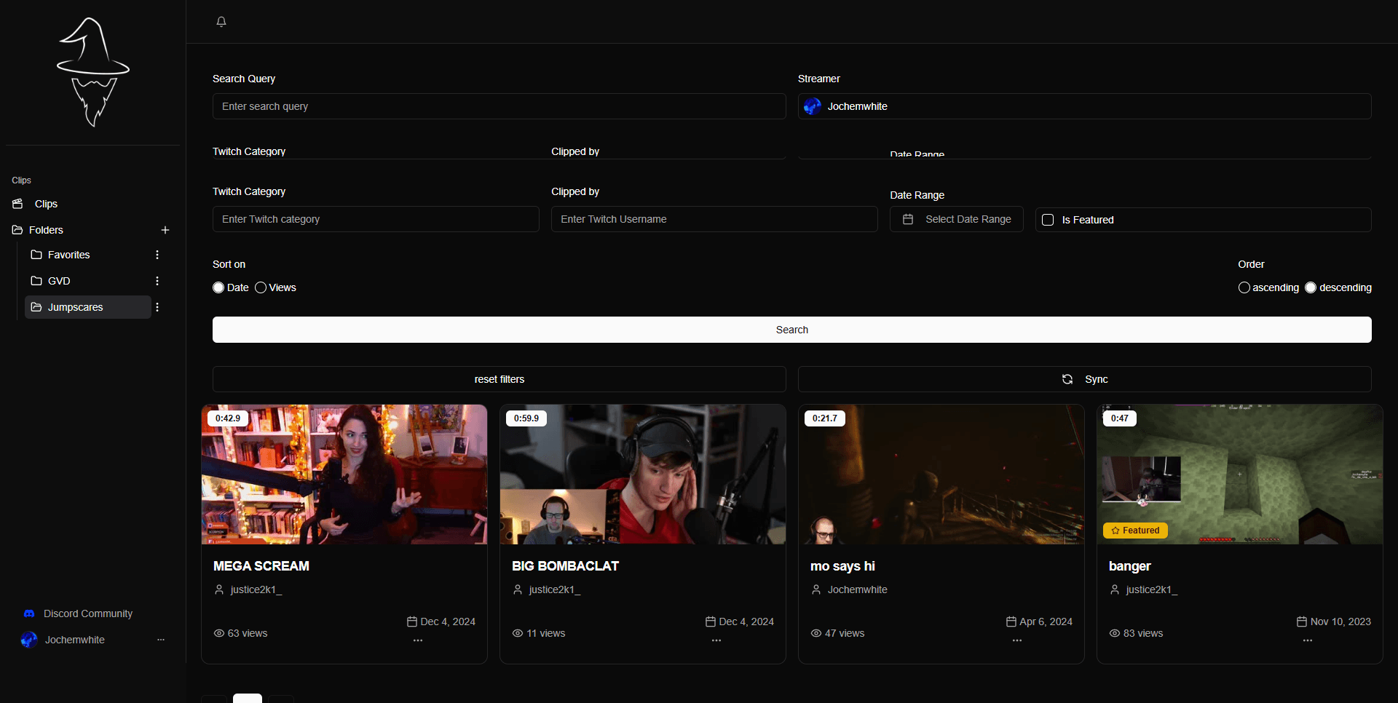Screen dimensions: 1398x703
Task: Open the kebab menu next to GVD folder
Action: (157, 280)
